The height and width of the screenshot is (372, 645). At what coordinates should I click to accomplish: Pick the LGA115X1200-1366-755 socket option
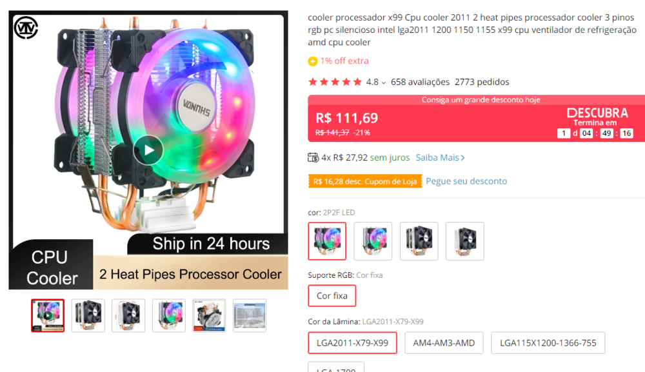tap(548, 343)
